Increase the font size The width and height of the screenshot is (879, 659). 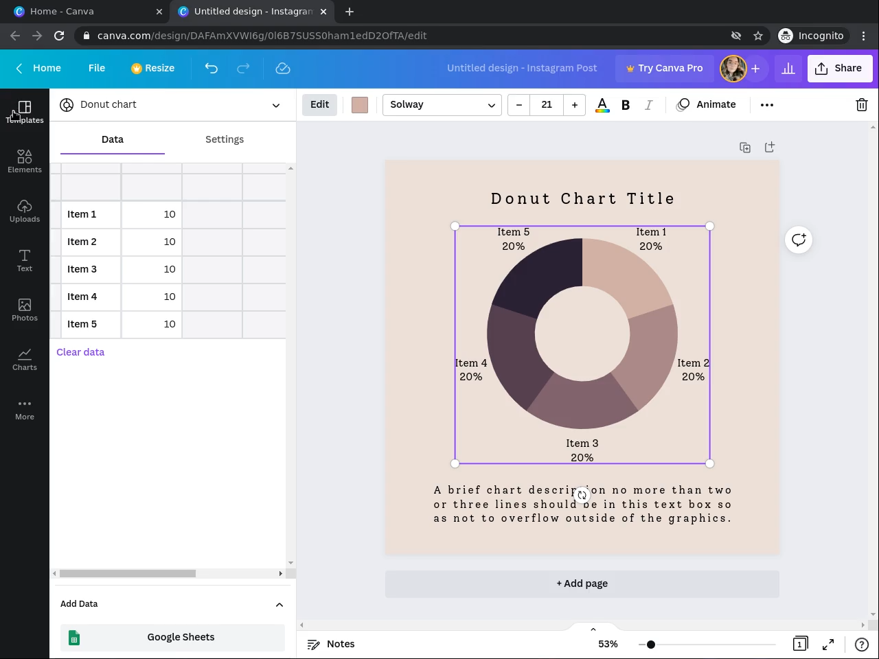575,105
